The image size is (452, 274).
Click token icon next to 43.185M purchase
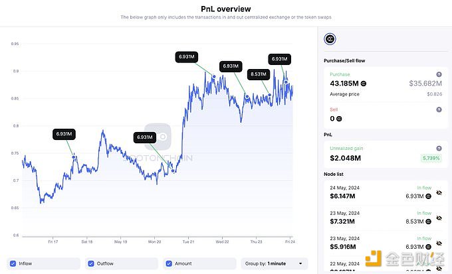[x=363, y=84]
